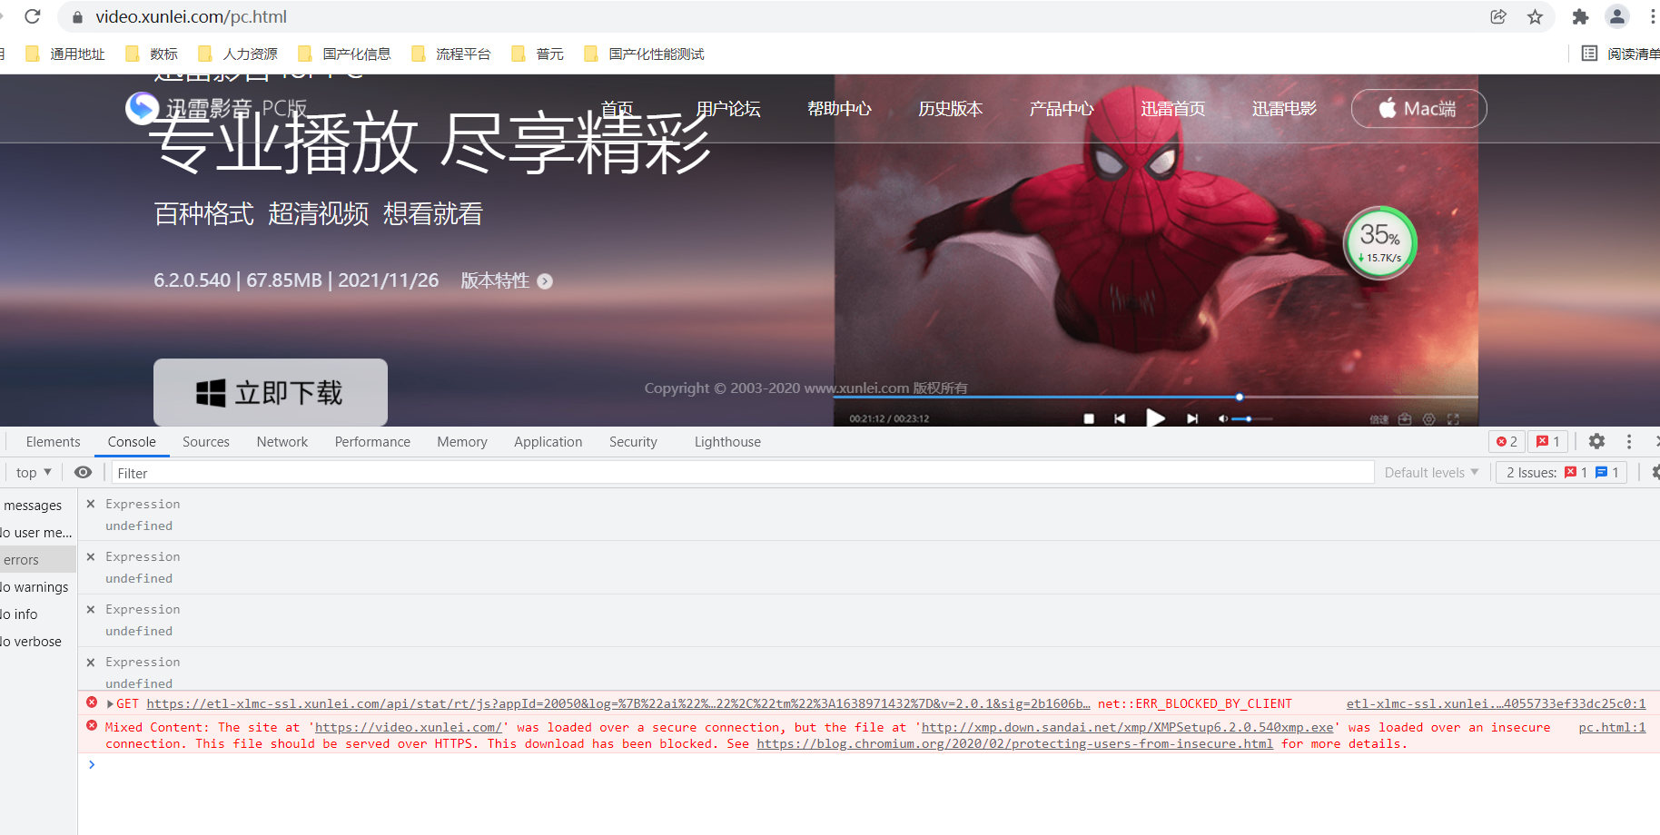Open the top JavaScript context dropdown

coord(34,472)
